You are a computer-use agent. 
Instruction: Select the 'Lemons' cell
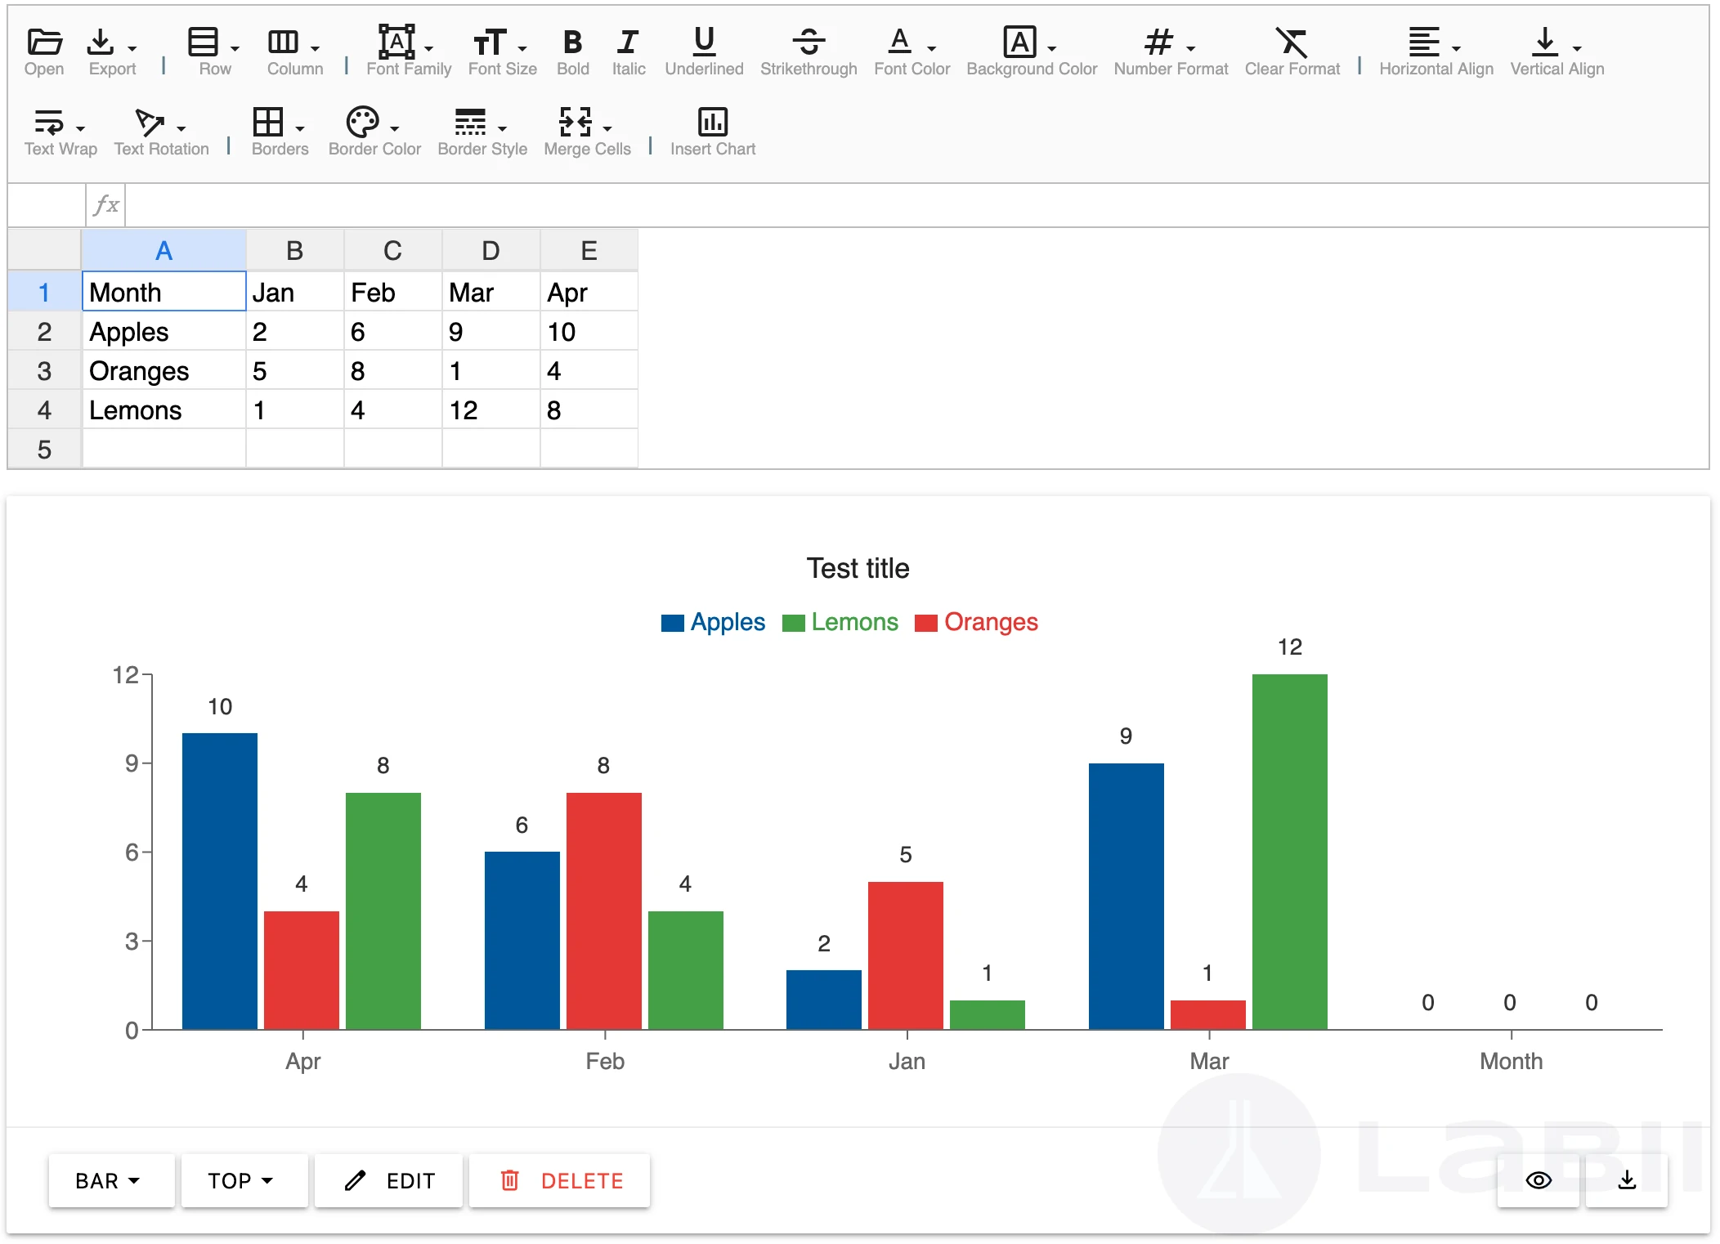pyautogui.click(x=164, y=410)
